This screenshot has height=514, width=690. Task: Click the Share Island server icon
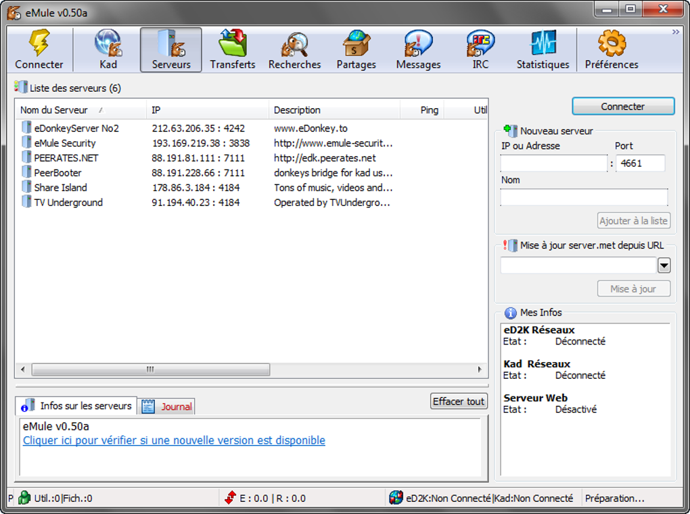[26, 187]
